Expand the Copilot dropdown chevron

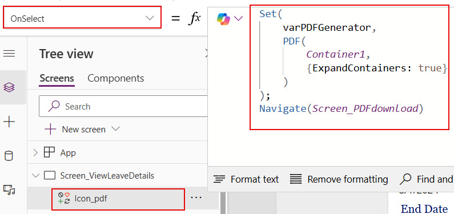(x=238, y=19)
